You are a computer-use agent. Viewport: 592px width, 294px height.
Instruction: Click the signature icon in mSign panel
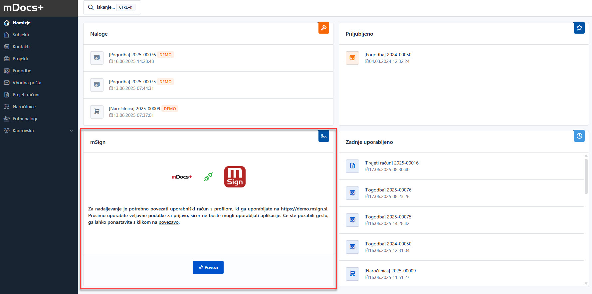tap(323, 136)
